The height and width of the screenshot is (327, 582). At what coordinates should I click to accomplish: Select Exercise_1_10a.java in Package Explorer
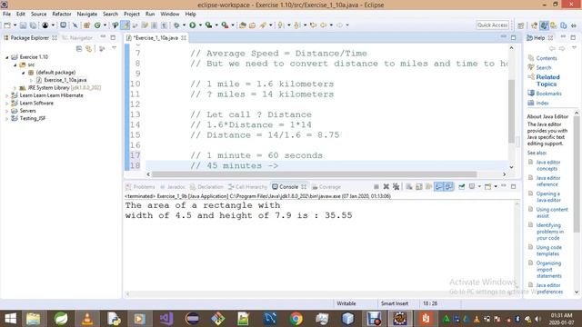point(65,80)
